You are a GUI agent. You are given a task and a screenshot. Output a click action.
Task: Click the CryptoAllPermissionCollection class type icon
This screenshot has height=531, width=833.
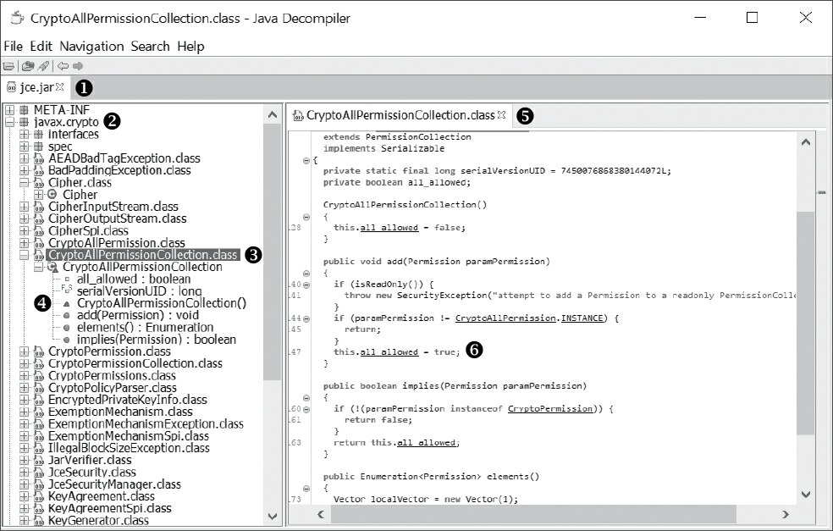[x=52, y=267]
